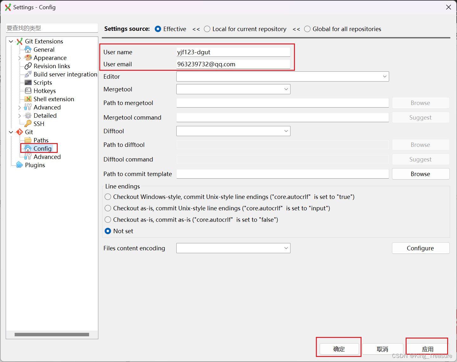Open Scripts settings page
This screenshot has height=362, width=457.
pyautogui.click(x=42, y=82)
